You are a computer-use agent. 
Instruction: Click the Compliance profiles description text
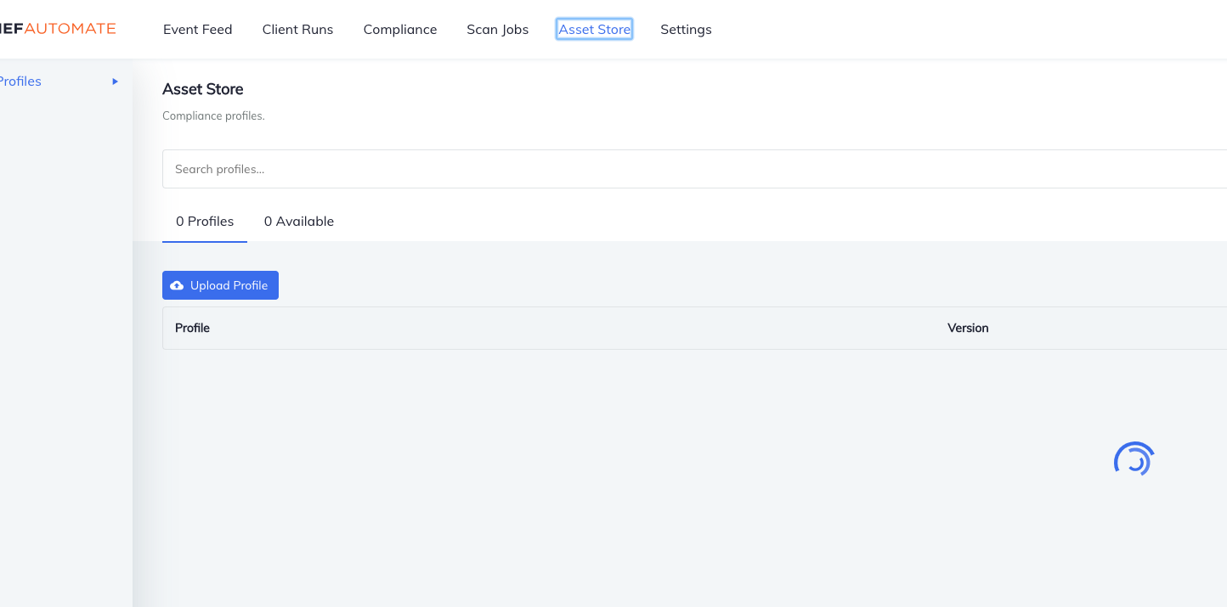pos(213,115)
